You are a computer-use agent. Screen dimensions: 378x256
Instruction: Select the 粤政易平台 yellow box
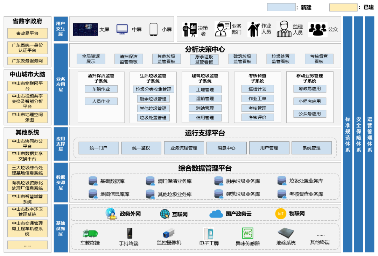27,34
